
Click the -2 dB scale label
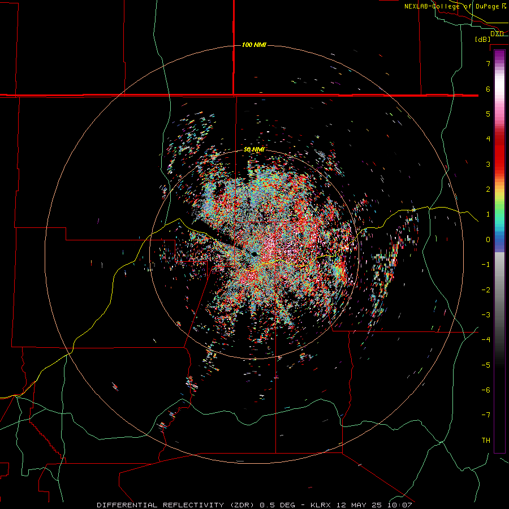click(x=486, y=290)
